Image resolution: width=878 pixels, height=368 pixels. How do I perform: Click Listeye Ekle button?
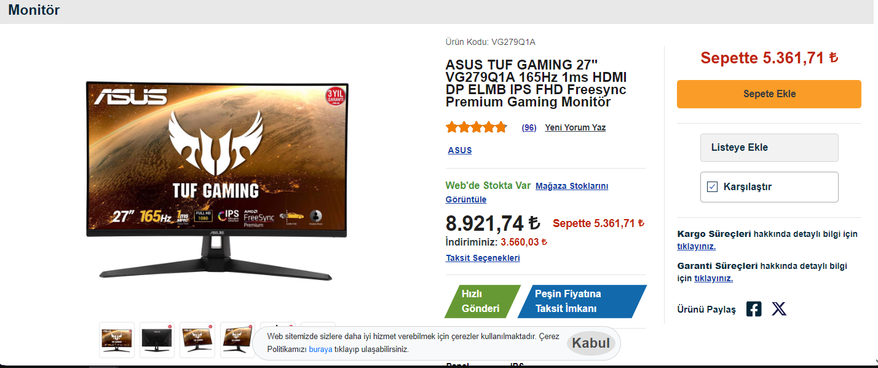coord(769,148)
